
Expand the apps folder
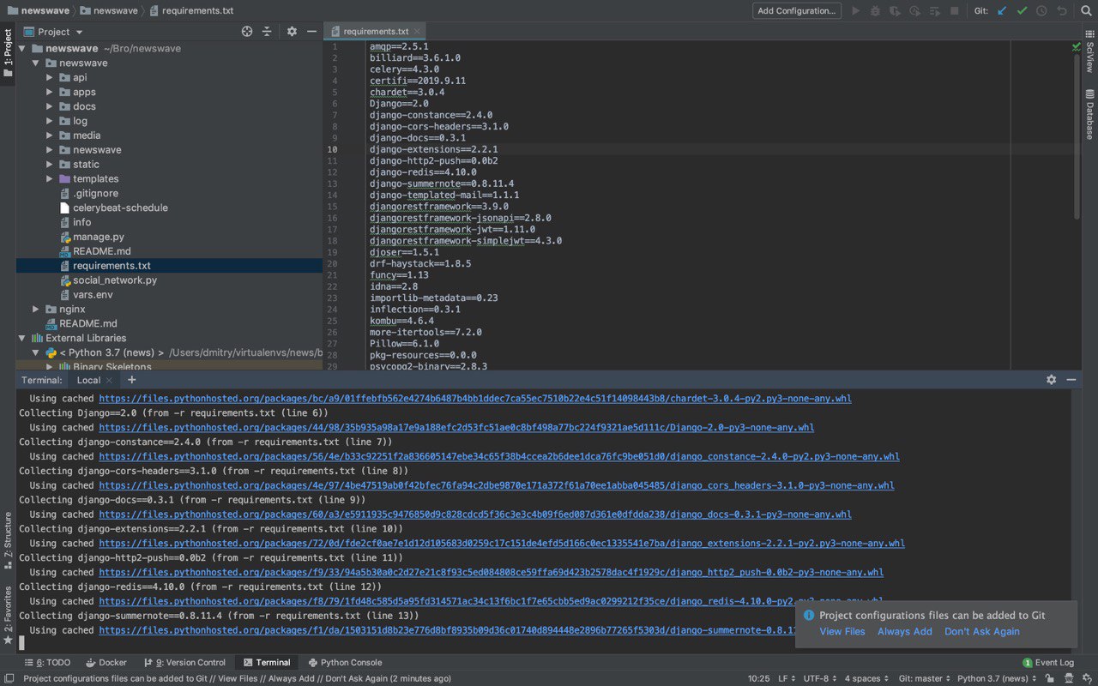coord(50,92)
